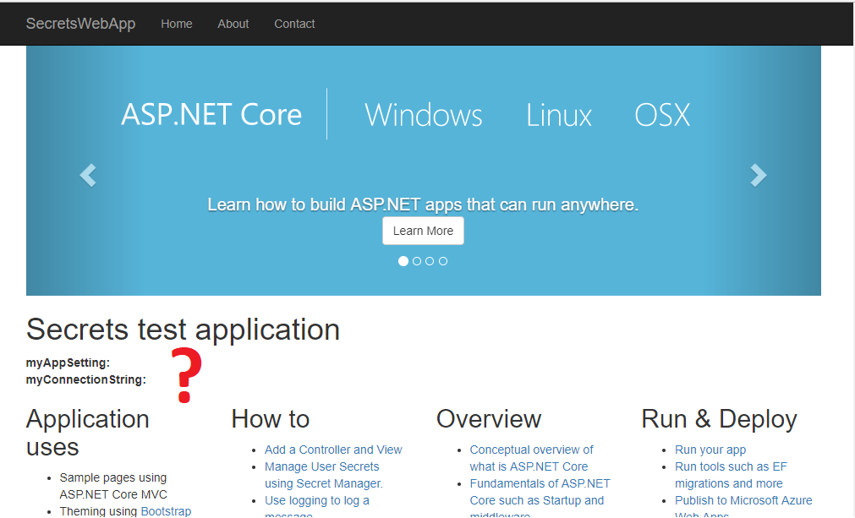The height and width of the screenshot is (518, 855).
Task: Open 'Fundamentals of ASP.NET Core' link
Action: [x=540, y=483]
